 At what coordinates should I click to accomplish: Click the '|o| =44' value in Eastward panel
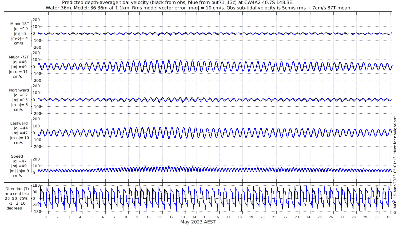click(21, 128)
